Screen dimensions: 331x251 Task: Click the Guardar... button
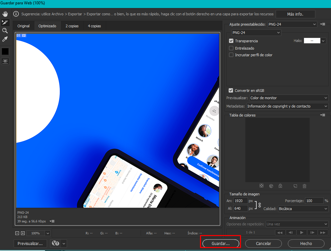pyautogui.click(x=220, y=244)
